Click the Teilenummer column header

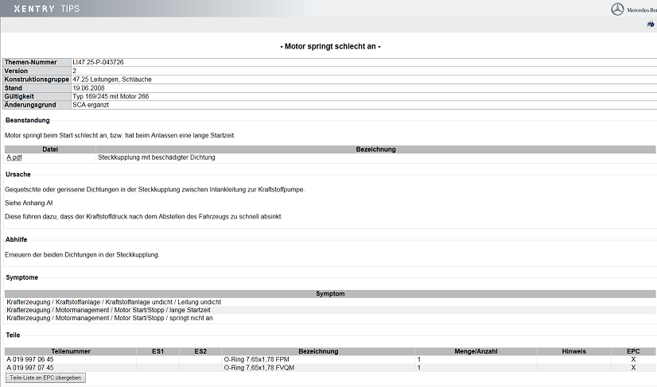(71, 351)
